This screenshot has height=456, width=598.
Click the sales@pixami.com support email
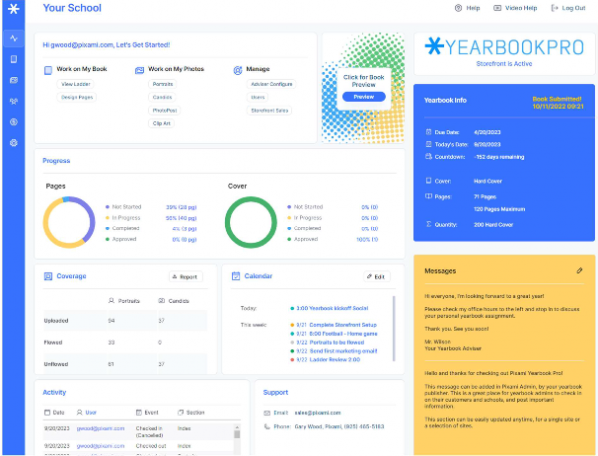[x=318, y=413]
